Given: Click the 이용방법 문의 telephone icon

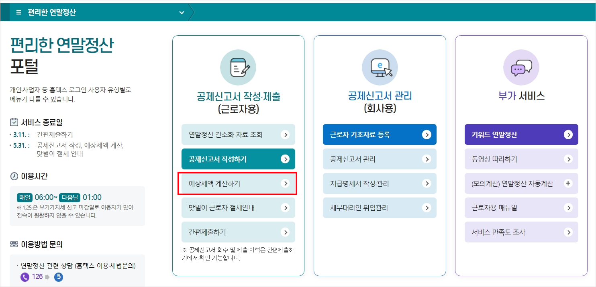Looking at the screenshot, I should tap(14, 244).
